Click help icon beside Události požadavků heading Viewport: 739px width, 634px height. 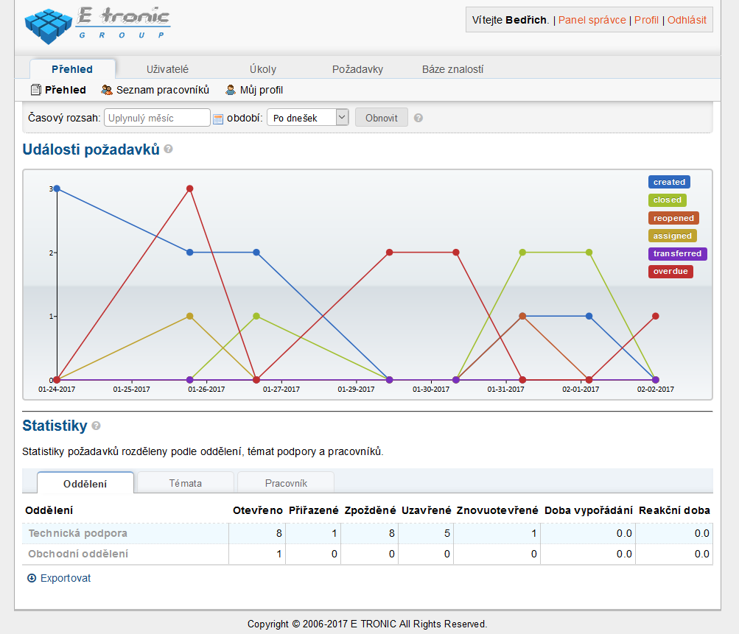(169, 149)
